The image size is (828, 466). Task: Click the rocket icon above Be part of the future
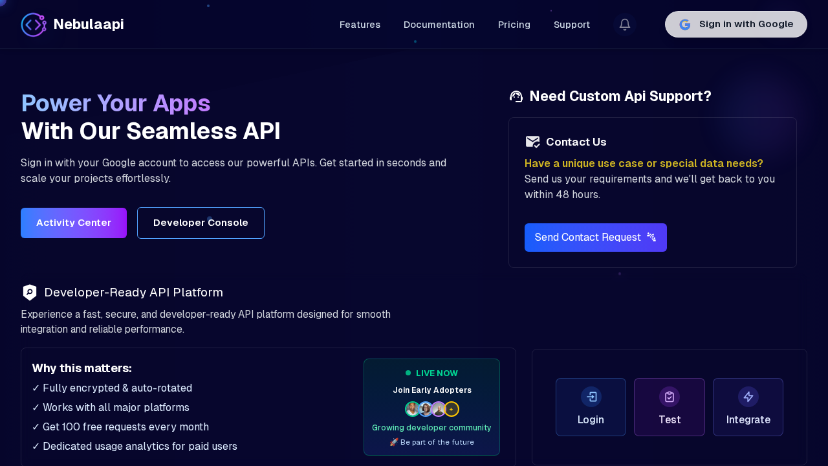(393, 442)
